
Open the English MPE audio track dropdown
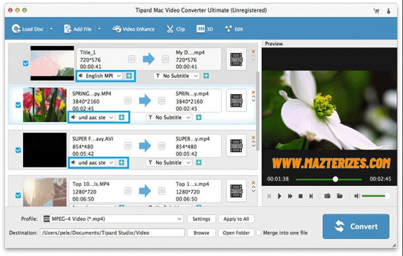pyautogui.click(x=100, y=76)
